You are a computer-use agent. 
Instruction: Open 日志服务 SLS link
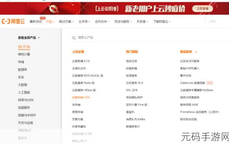pos(134,83)
